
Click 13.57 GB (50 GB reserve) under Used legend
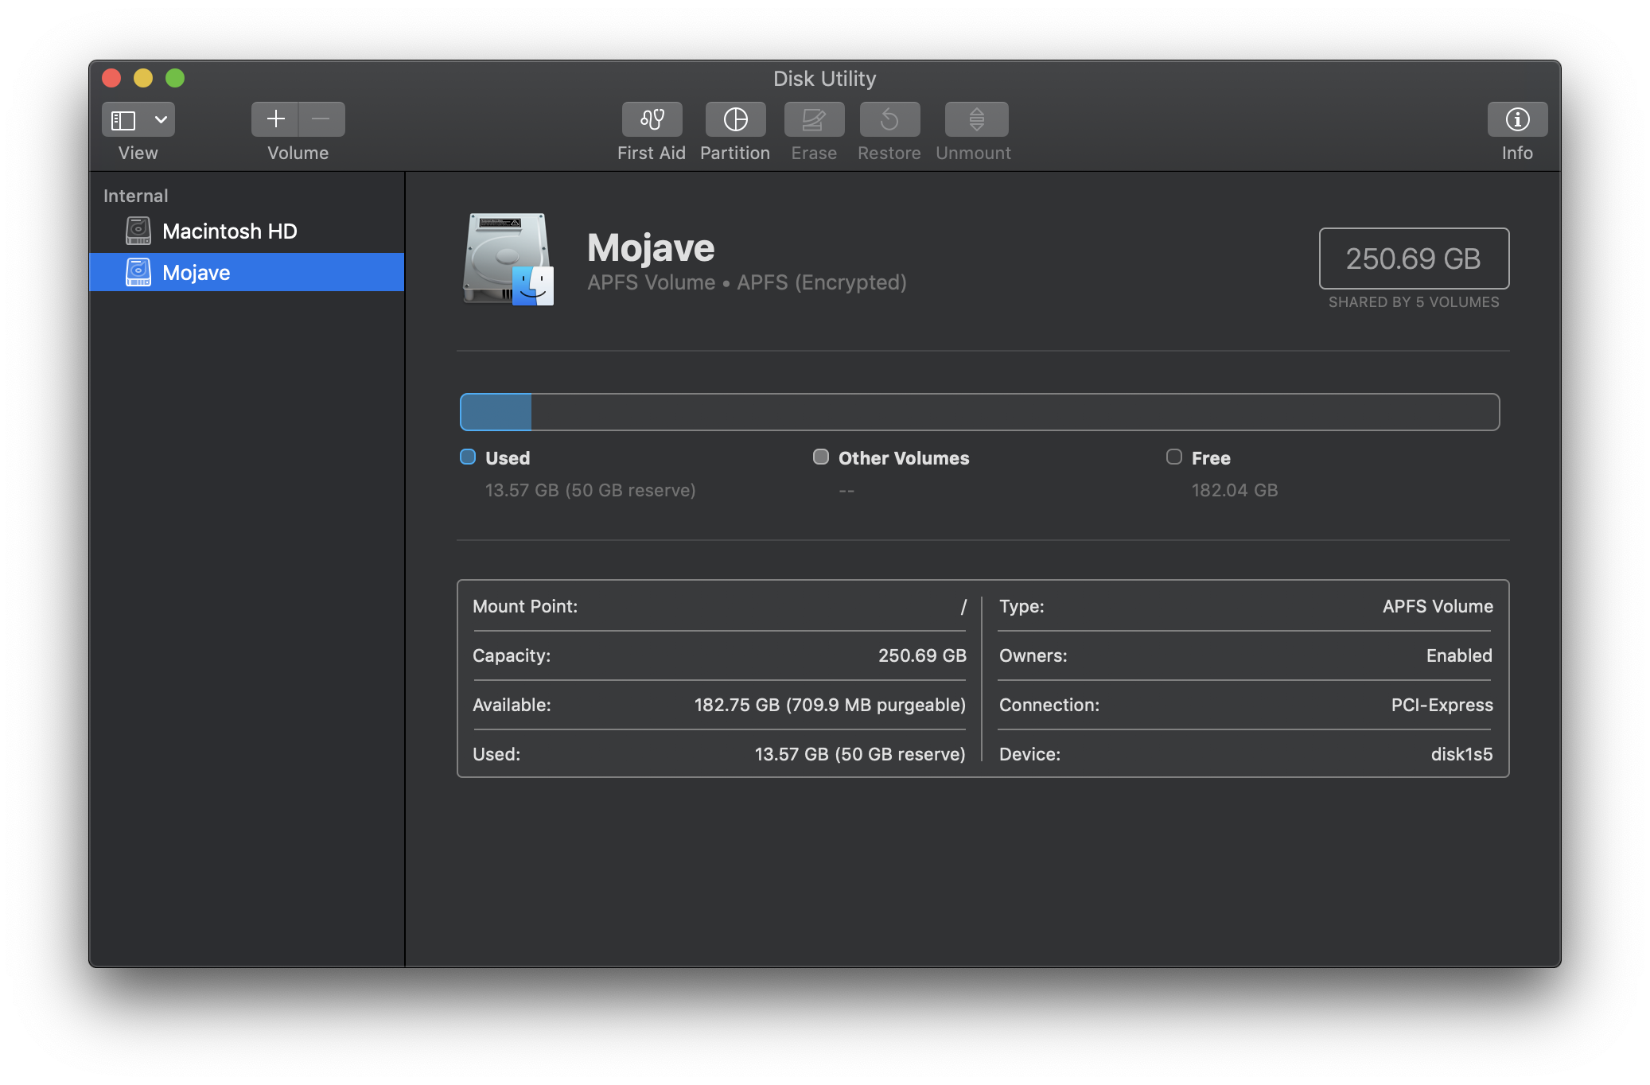590,490
